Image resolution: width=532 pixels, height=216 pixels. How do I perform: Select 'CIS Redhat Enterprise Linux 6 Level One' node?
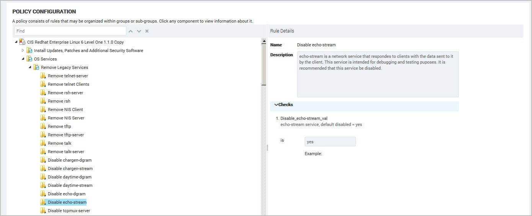(75, 42)
